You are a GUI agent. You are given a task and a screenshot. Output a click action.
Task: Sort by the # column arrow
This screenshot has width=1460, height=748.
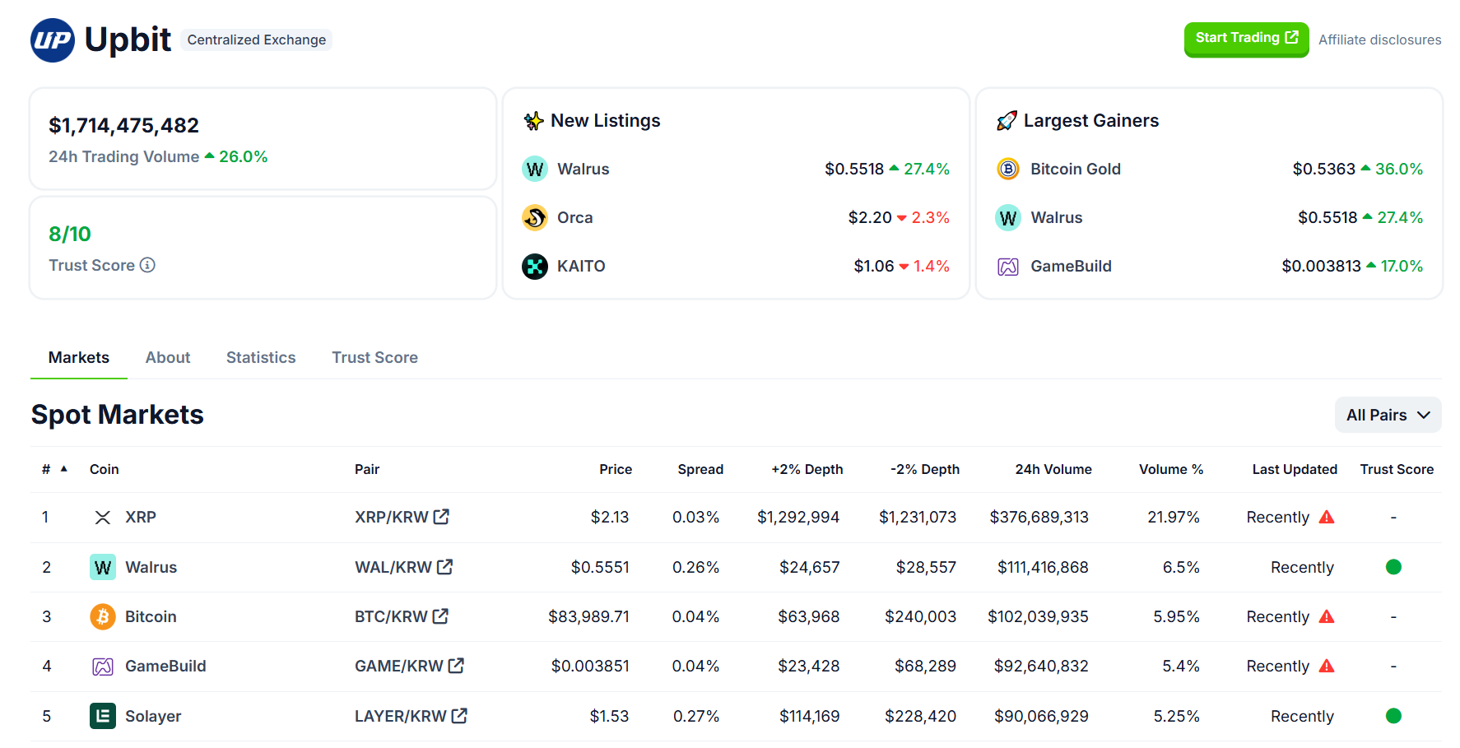coord(64,468)
